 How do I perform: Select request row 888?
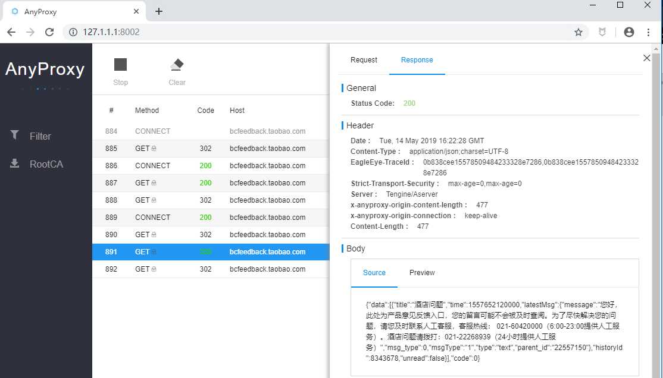(x=211, y=200)
